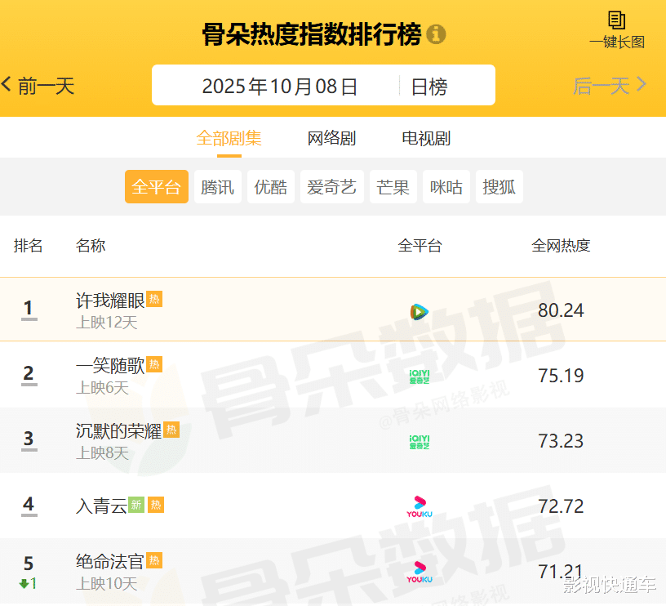Select the 全平台 platform filter
666x606 pixels.
click(x=157, y=186)
